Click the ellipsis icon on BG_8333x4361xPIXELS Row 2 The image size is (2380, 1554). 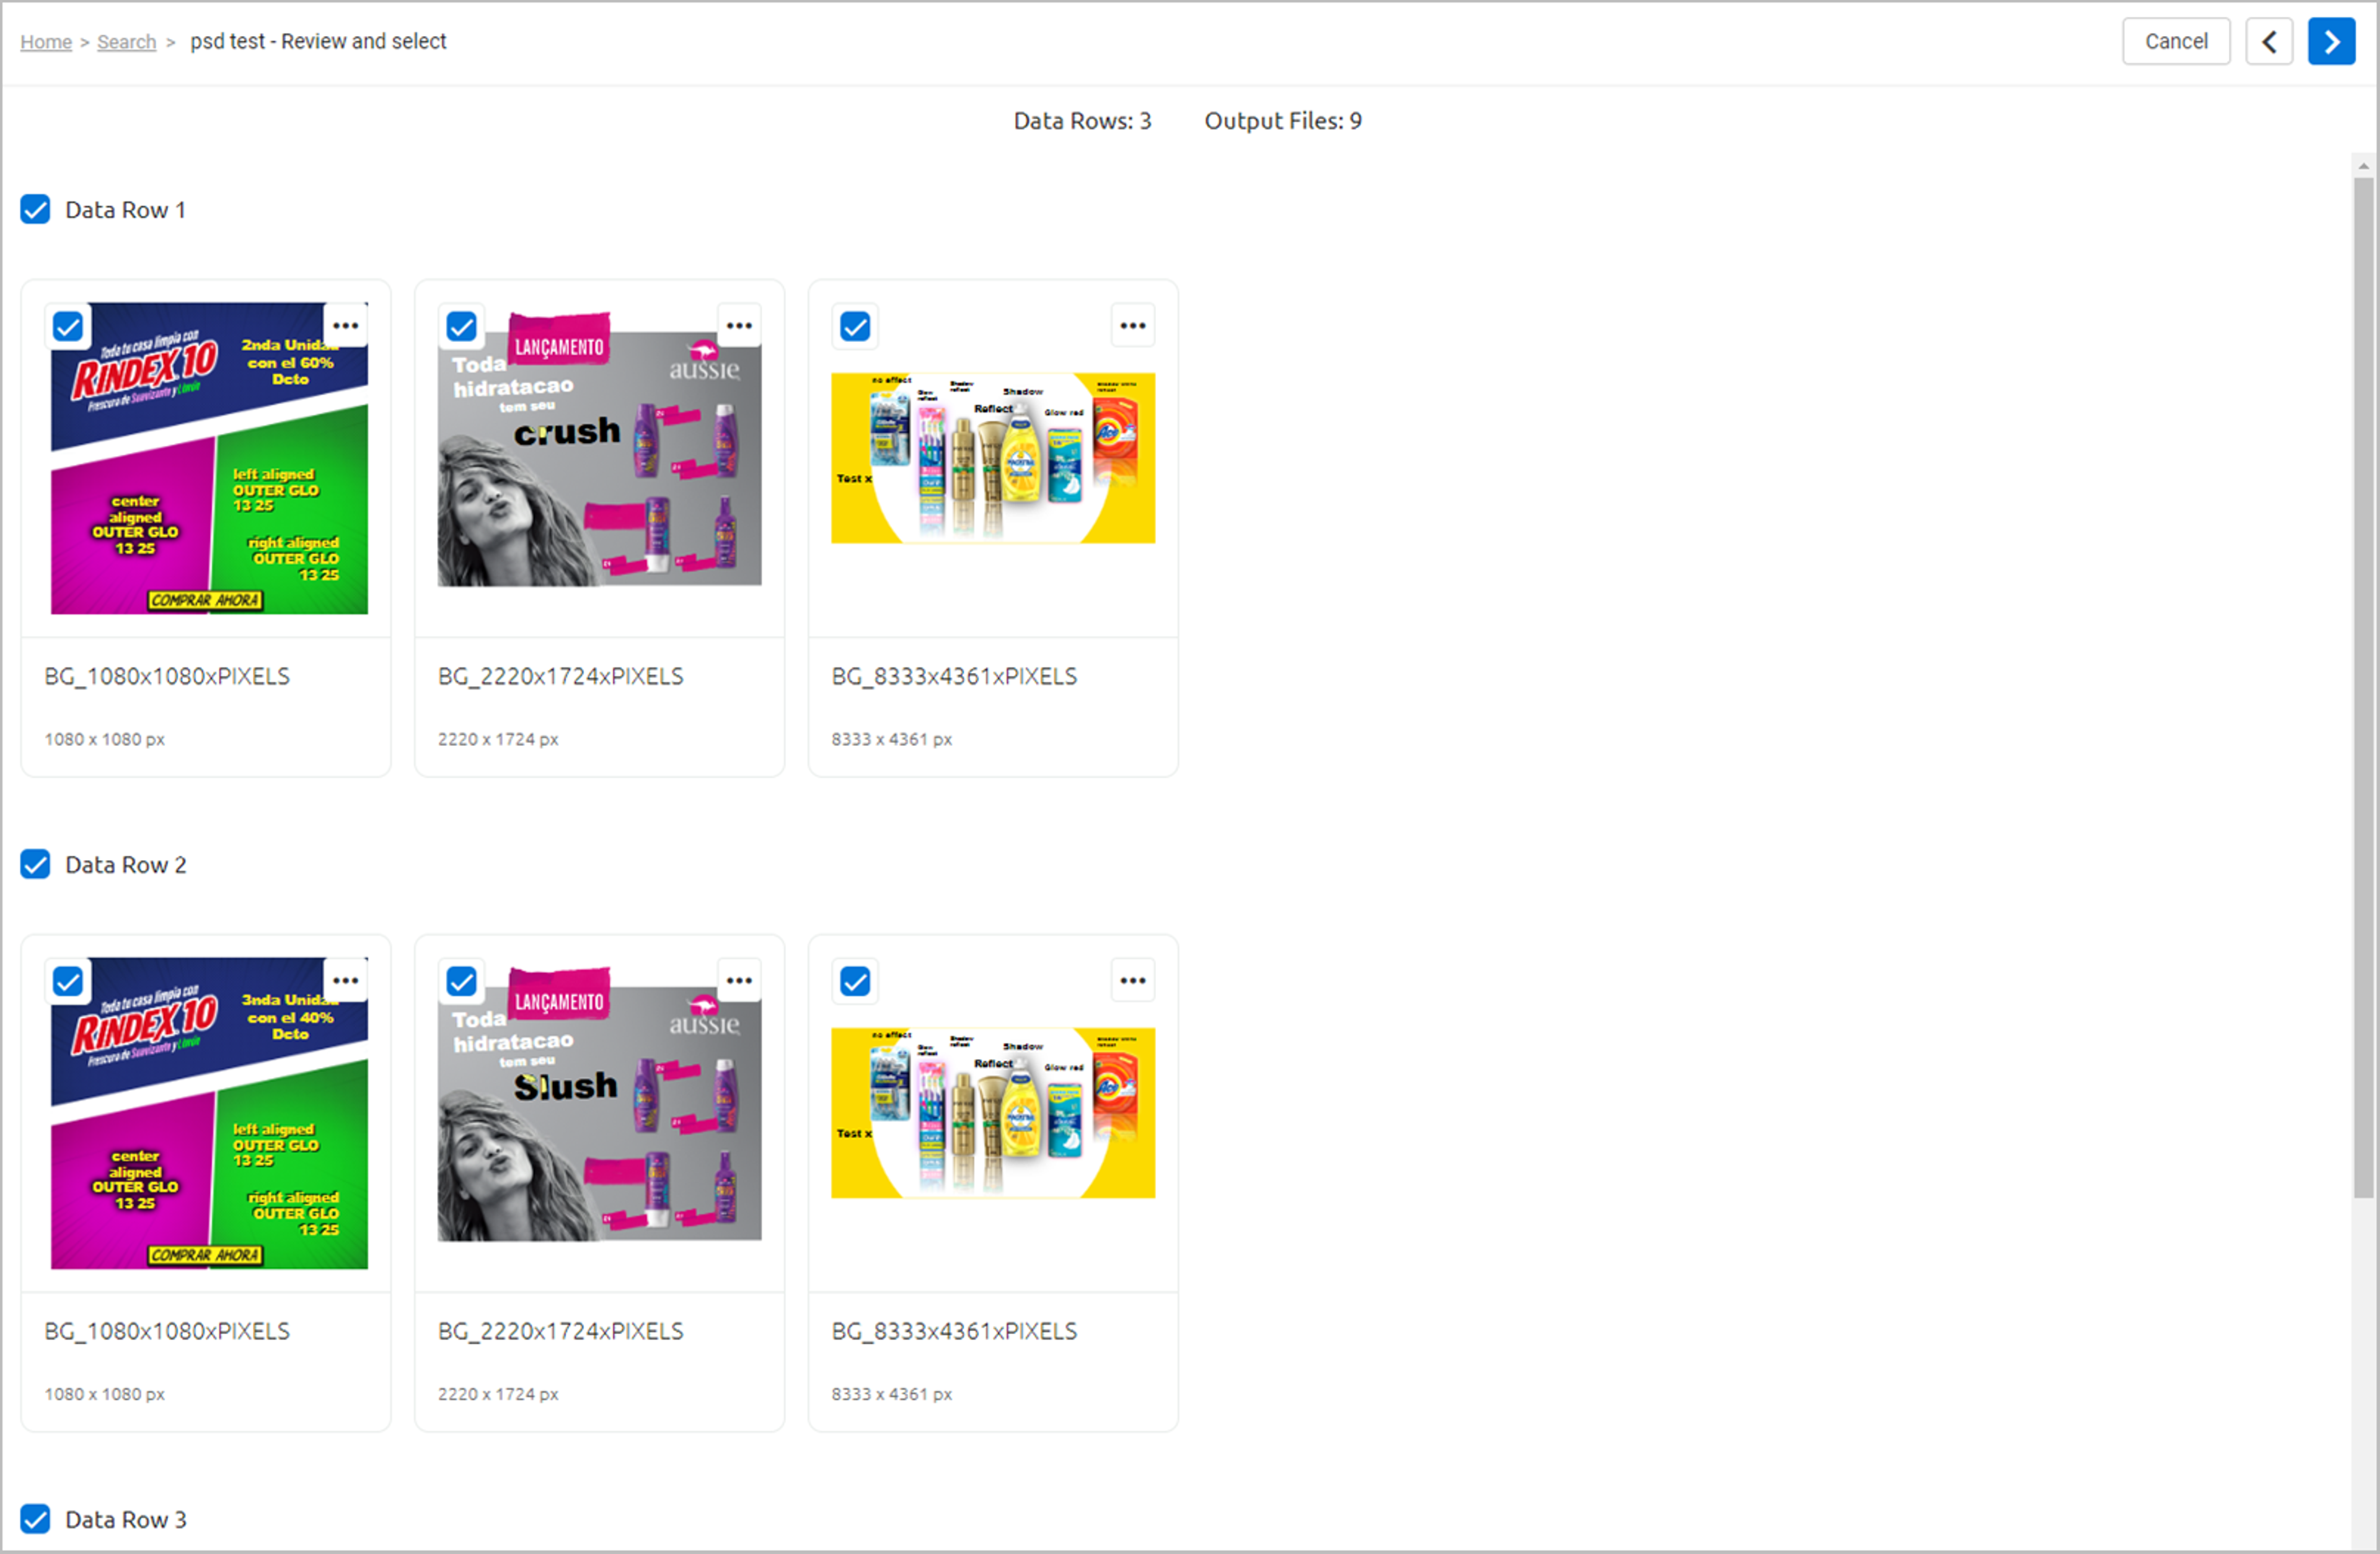pos(1134,980)
